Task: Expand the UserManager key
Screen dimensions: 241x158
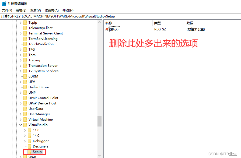Action: pos(20,114)
